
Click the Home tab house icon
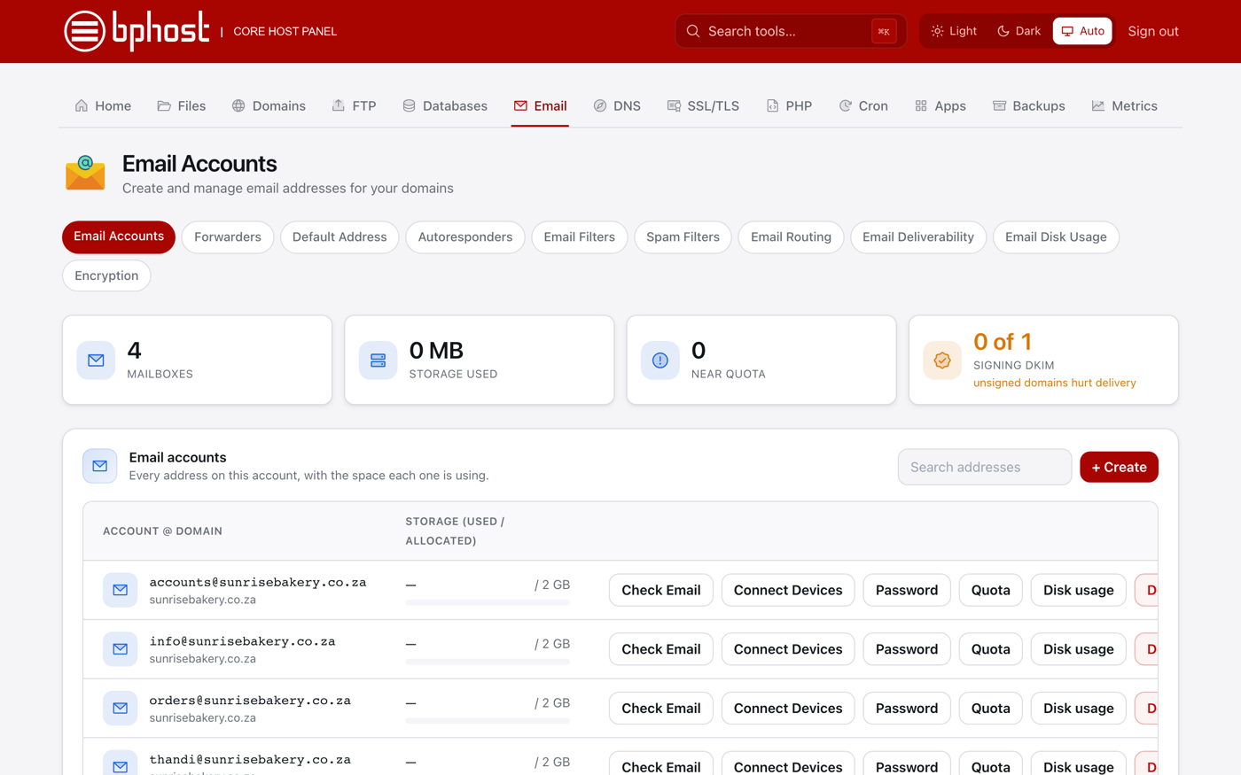coord(82,105)
